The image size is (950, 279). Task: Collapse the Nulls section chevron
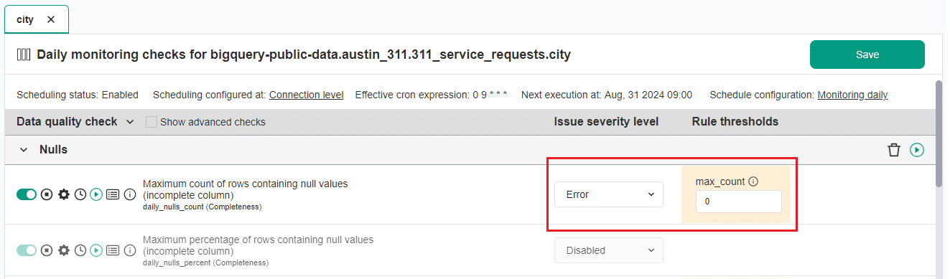click(24, 150)
